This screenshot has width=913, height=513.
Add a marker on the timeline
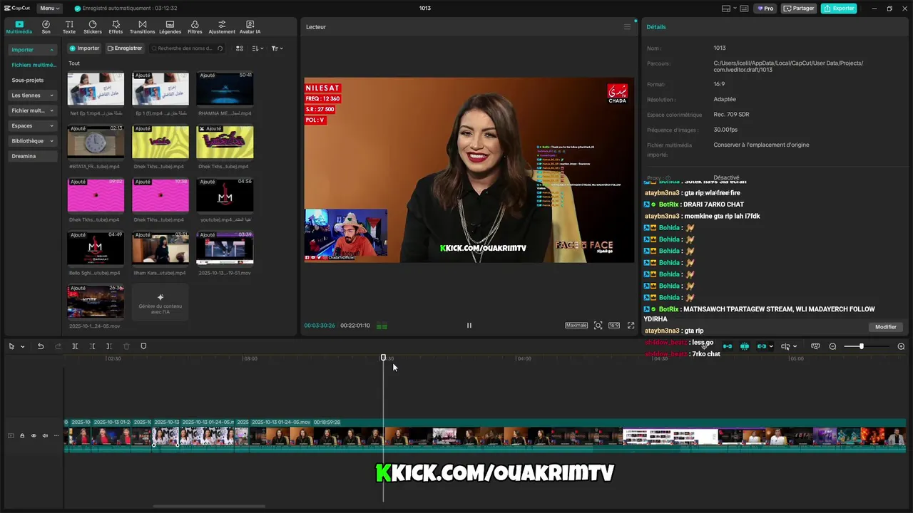coord(143,347)
